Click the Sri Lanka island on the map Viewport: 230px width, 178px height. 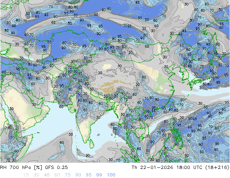[91, 143]
